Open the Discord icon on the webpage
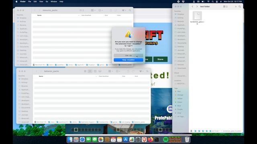 pyautogui.click(x=170, y=109)
